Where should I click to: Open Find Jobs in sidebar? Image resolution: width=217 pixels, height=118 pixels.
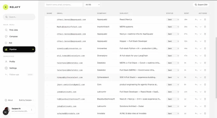click(x=19, y=30)
